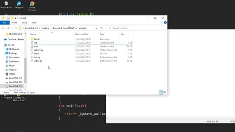Click Downloads arrow icon in navigation pane
This screenshot has width=235, height=132.
(x=7, y=62)
